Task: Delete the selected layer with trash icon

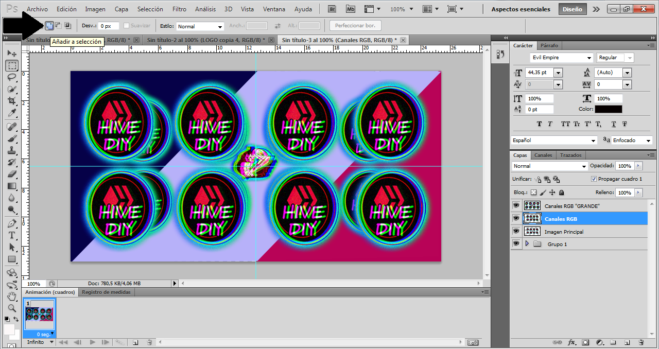Action: click(641, 342)
